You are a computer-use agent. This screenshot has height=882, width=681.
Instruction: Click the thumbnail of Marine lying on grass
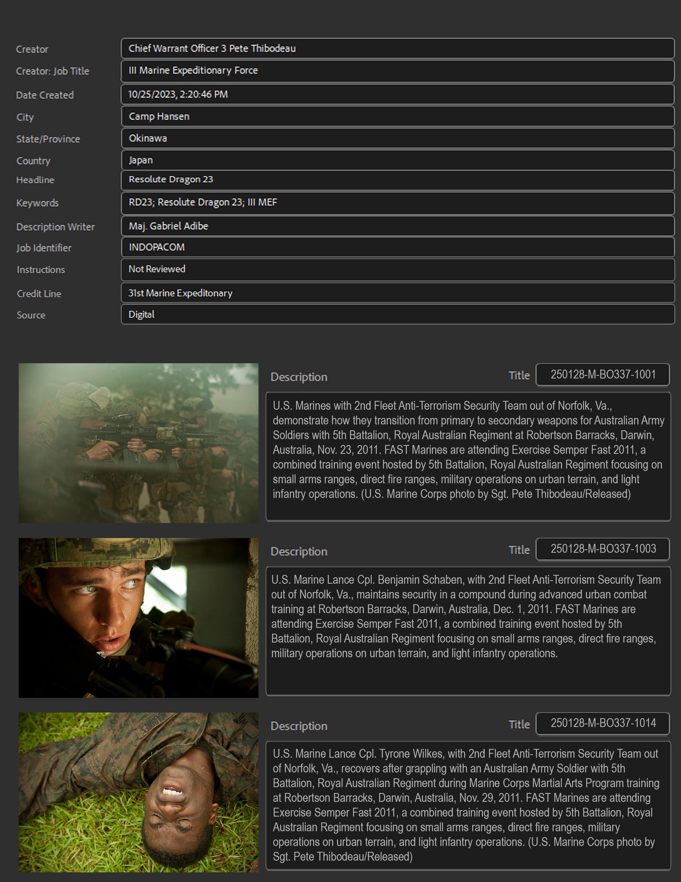[138, 792]
